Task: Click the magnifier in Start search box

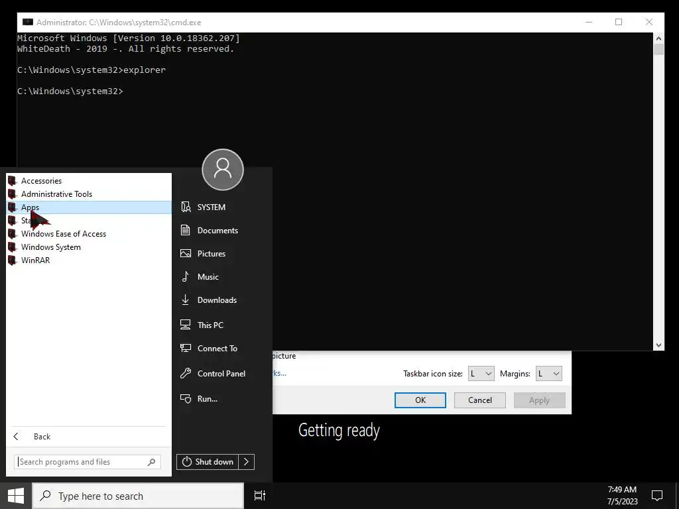Action: coord(152,462)
